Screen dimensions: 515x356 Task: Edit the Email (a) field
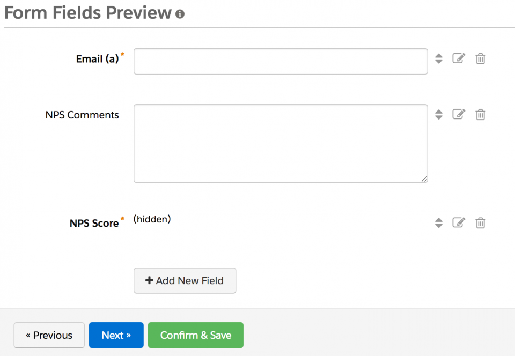click(x=459, y=58)
